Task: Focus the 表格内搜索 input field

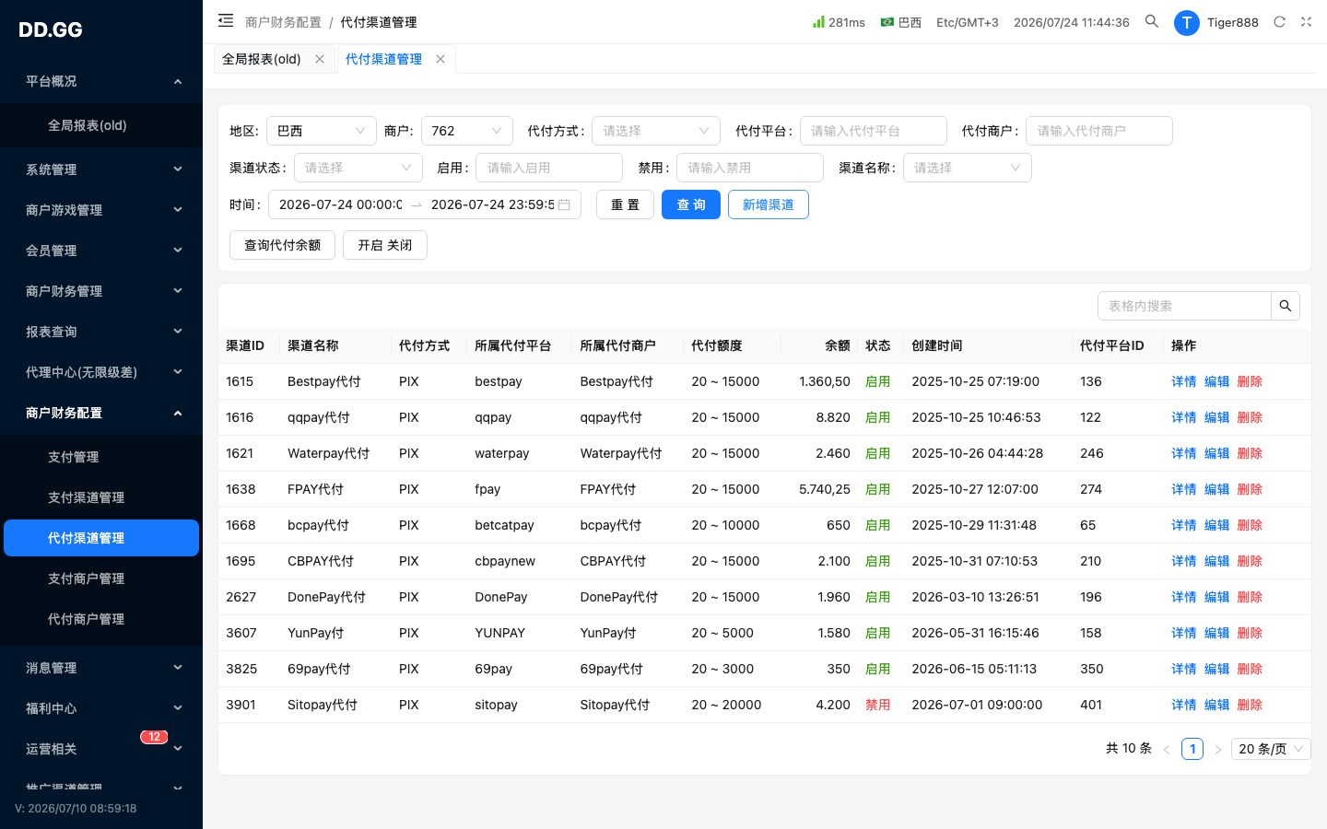Action: (x=1185, y=306)
